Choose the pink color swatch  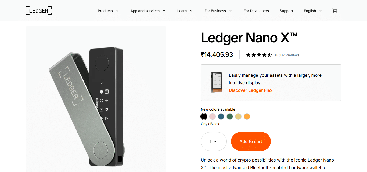213,116
